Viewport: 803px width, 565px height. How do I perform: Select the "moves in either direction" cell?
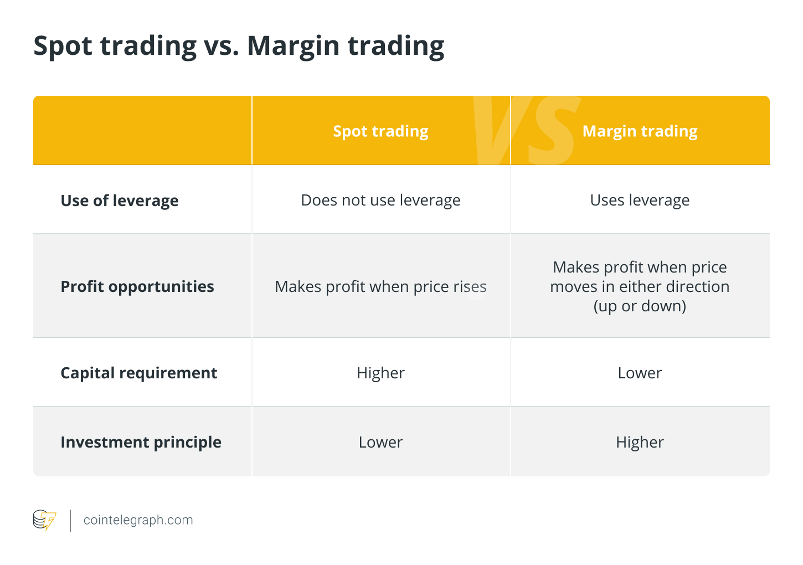click(640, 286)
